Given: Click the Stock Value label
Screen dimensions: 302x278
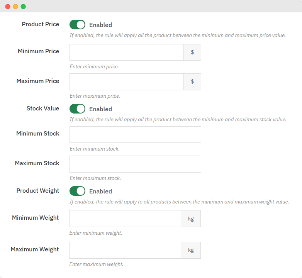Looking at the screenshot, I should 43,108.
